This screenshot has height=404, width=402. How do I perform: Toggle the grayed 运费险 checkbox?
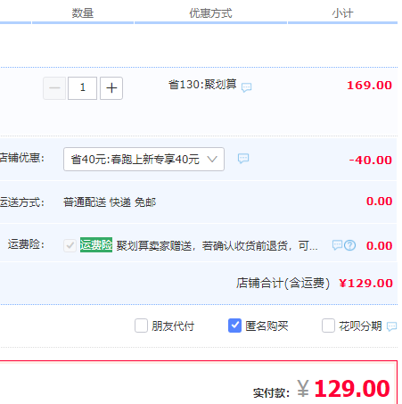70,245
